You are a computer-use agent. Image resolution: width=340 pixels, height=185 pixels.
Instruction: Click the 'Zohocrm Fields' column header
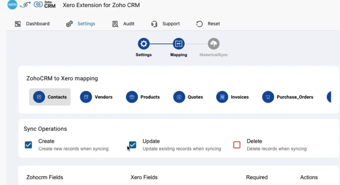click(45, 177)
